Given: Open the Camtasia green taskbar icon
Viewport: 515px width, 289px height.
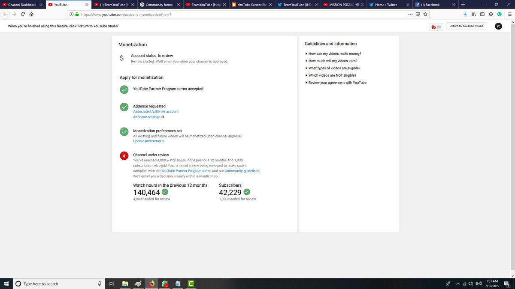Looking at the screenshot, I should pyautogui.click(x=191, y=283).
